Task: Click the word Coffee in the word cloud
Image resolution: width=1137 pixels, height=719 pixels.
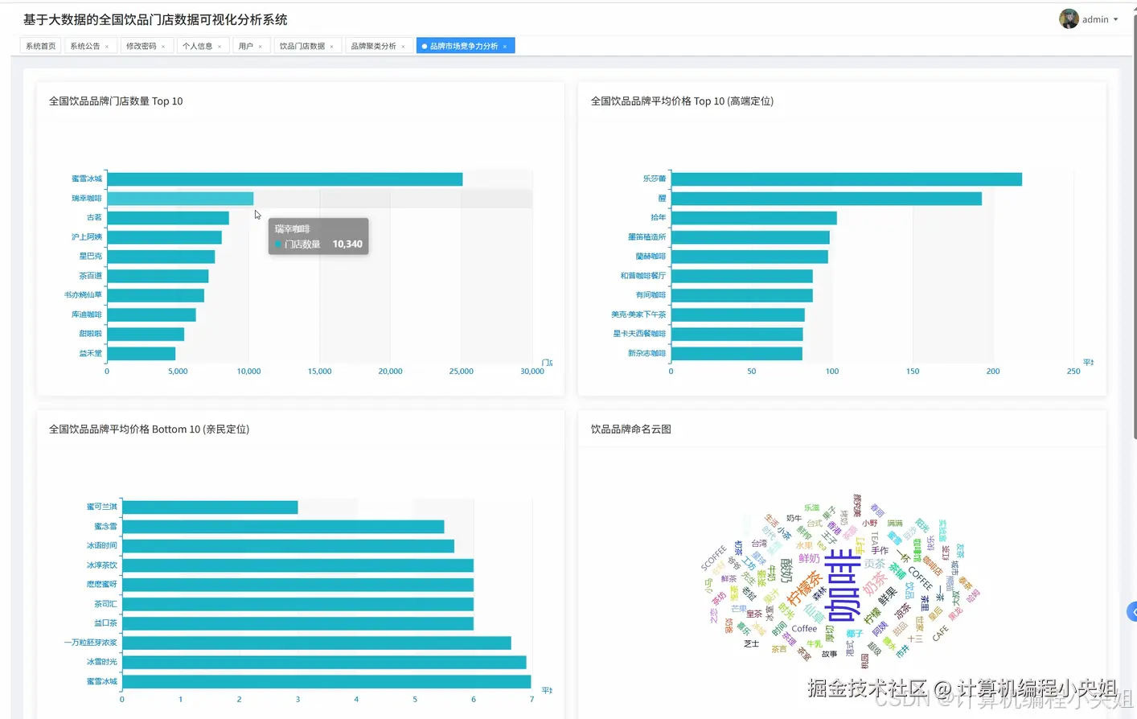Action: point(804,629)
